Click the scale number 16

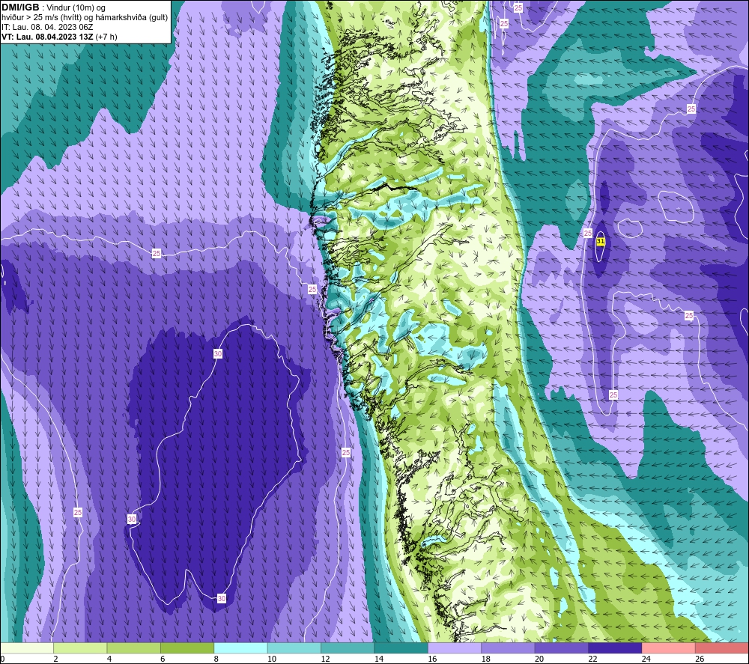[x=432, y=659]
